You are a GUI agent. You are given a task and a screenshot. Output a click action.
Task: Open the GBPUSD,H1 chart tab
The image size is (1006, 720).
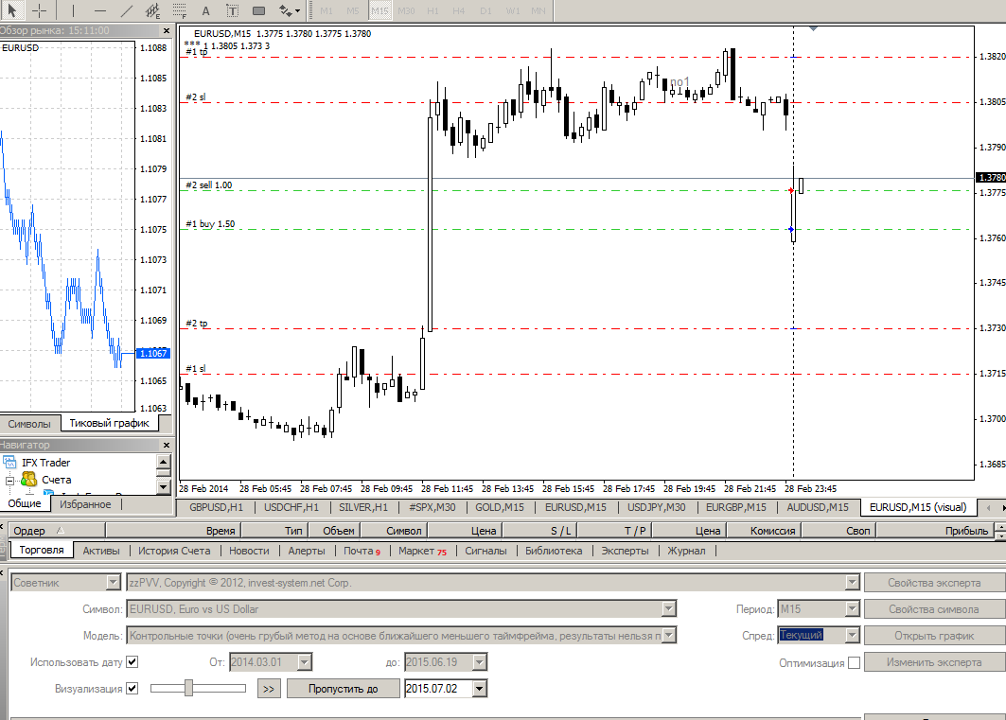click(x=217, y=507)
